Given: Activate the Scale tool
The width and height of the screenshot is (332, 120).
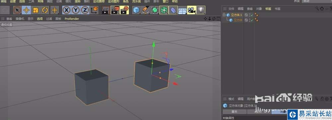Looking at the screenshot, I should 36,10.
